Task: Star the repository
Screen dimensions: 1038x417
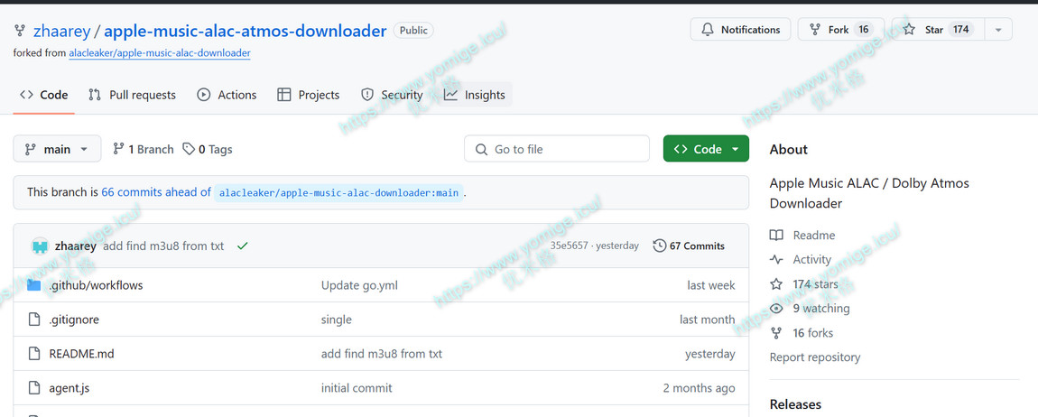Action: click(x=937, y=30)
